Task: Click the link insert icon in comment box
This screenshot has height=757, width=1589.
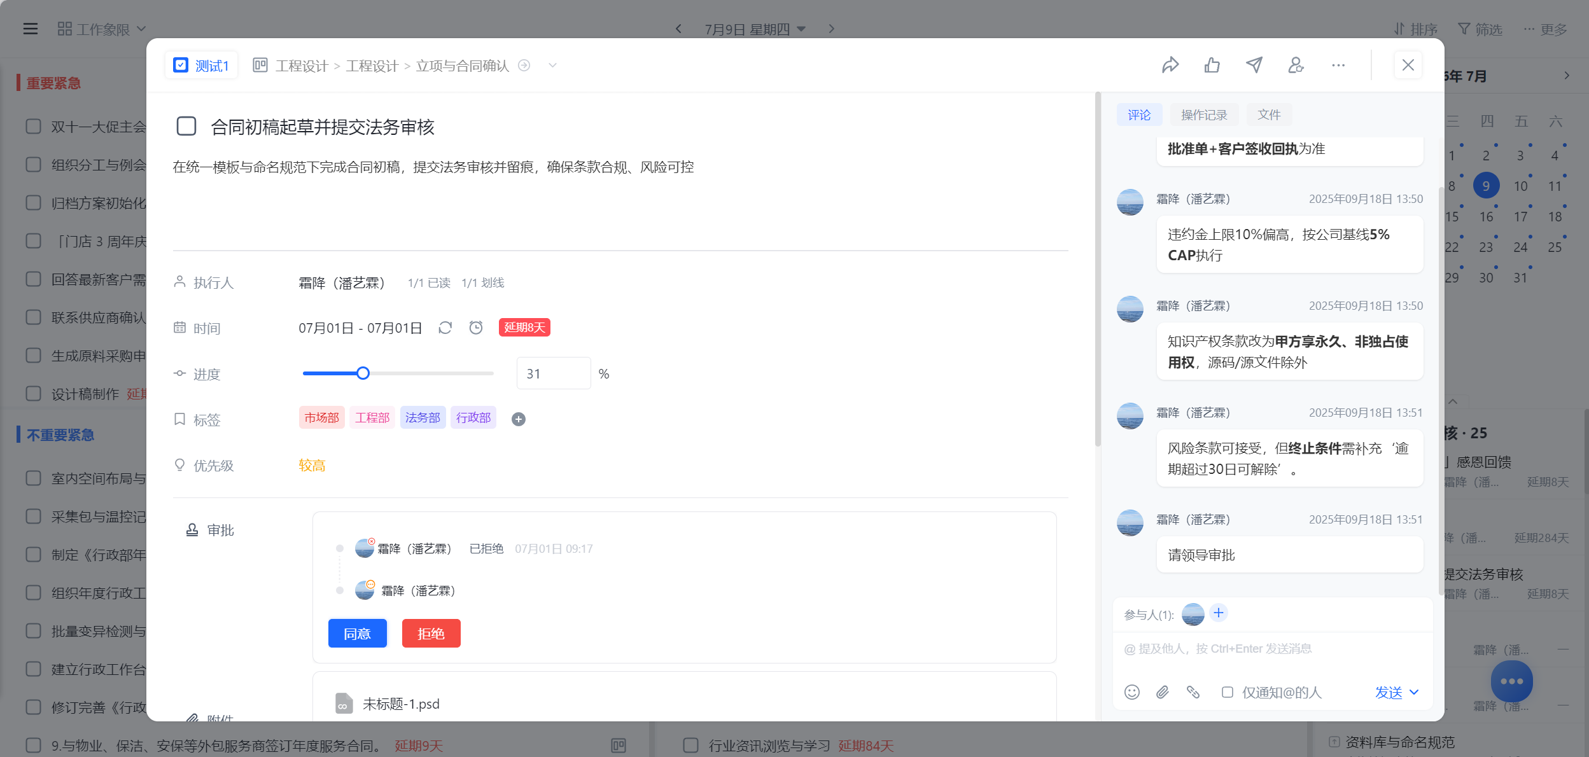Action: [x=1193, y=692]
